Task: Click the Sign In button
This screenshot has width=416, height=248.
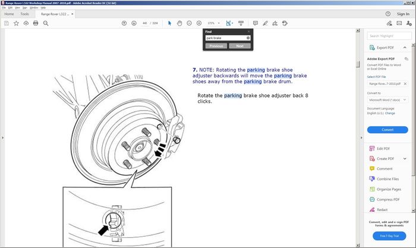Action: (403, 14)
